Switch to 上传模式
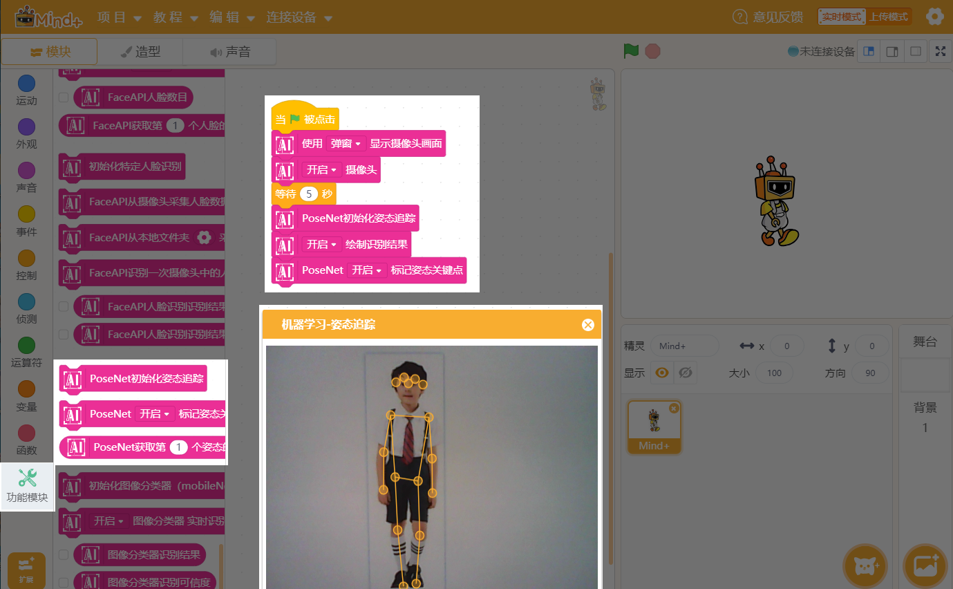The height and width of the screenshot is (589, 953). click(889, 17)
